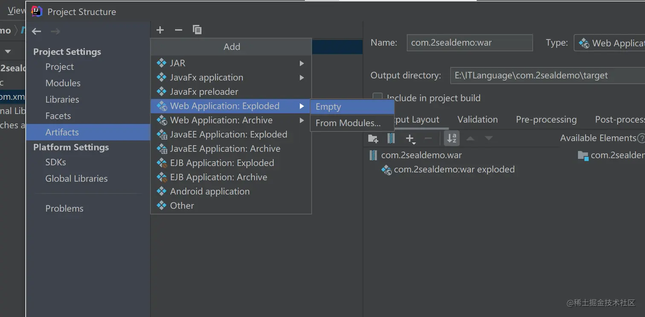
Task: Click the Copy artifact icon
Action: tap(197, 30)
